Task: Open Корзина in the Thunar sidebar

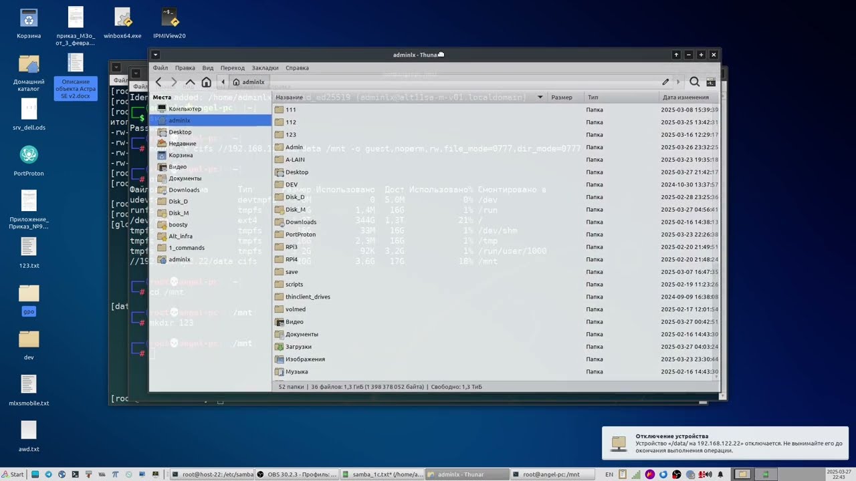Action: click(x=210, y=155)
